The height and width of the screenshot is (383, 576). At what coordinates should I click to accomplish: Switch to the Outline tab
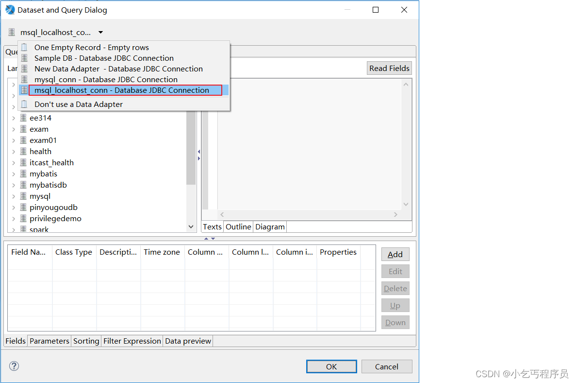pyautogui.click(x=238, y=227)
